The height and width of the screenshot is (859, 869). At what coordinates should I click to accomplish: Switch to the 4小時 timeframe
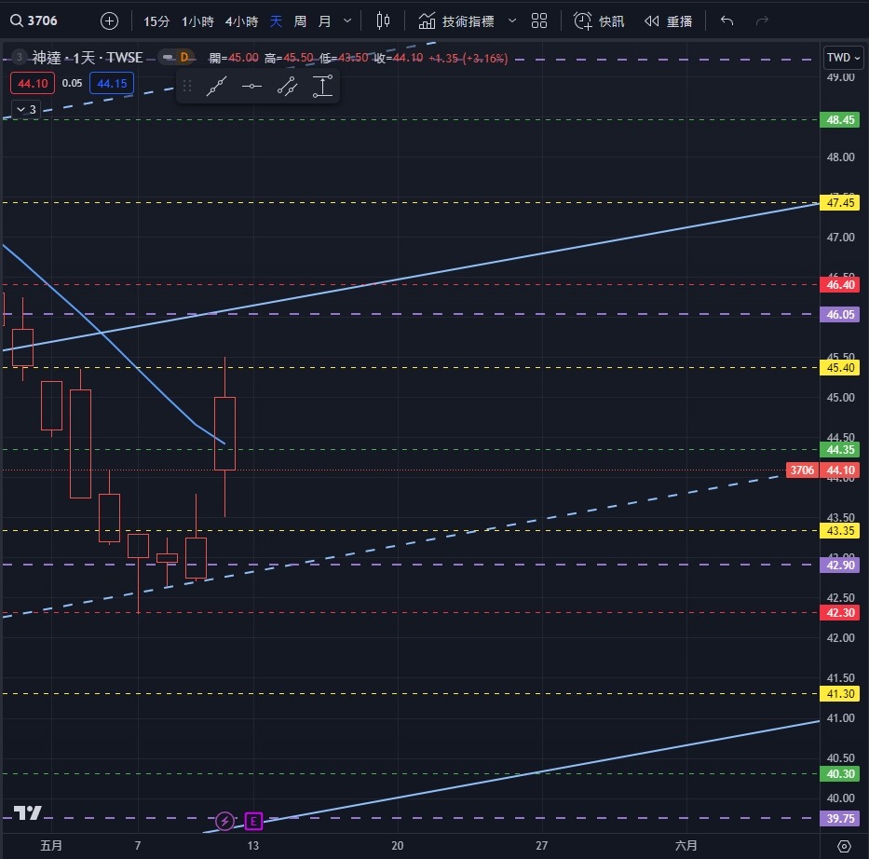tap(241, 21)
